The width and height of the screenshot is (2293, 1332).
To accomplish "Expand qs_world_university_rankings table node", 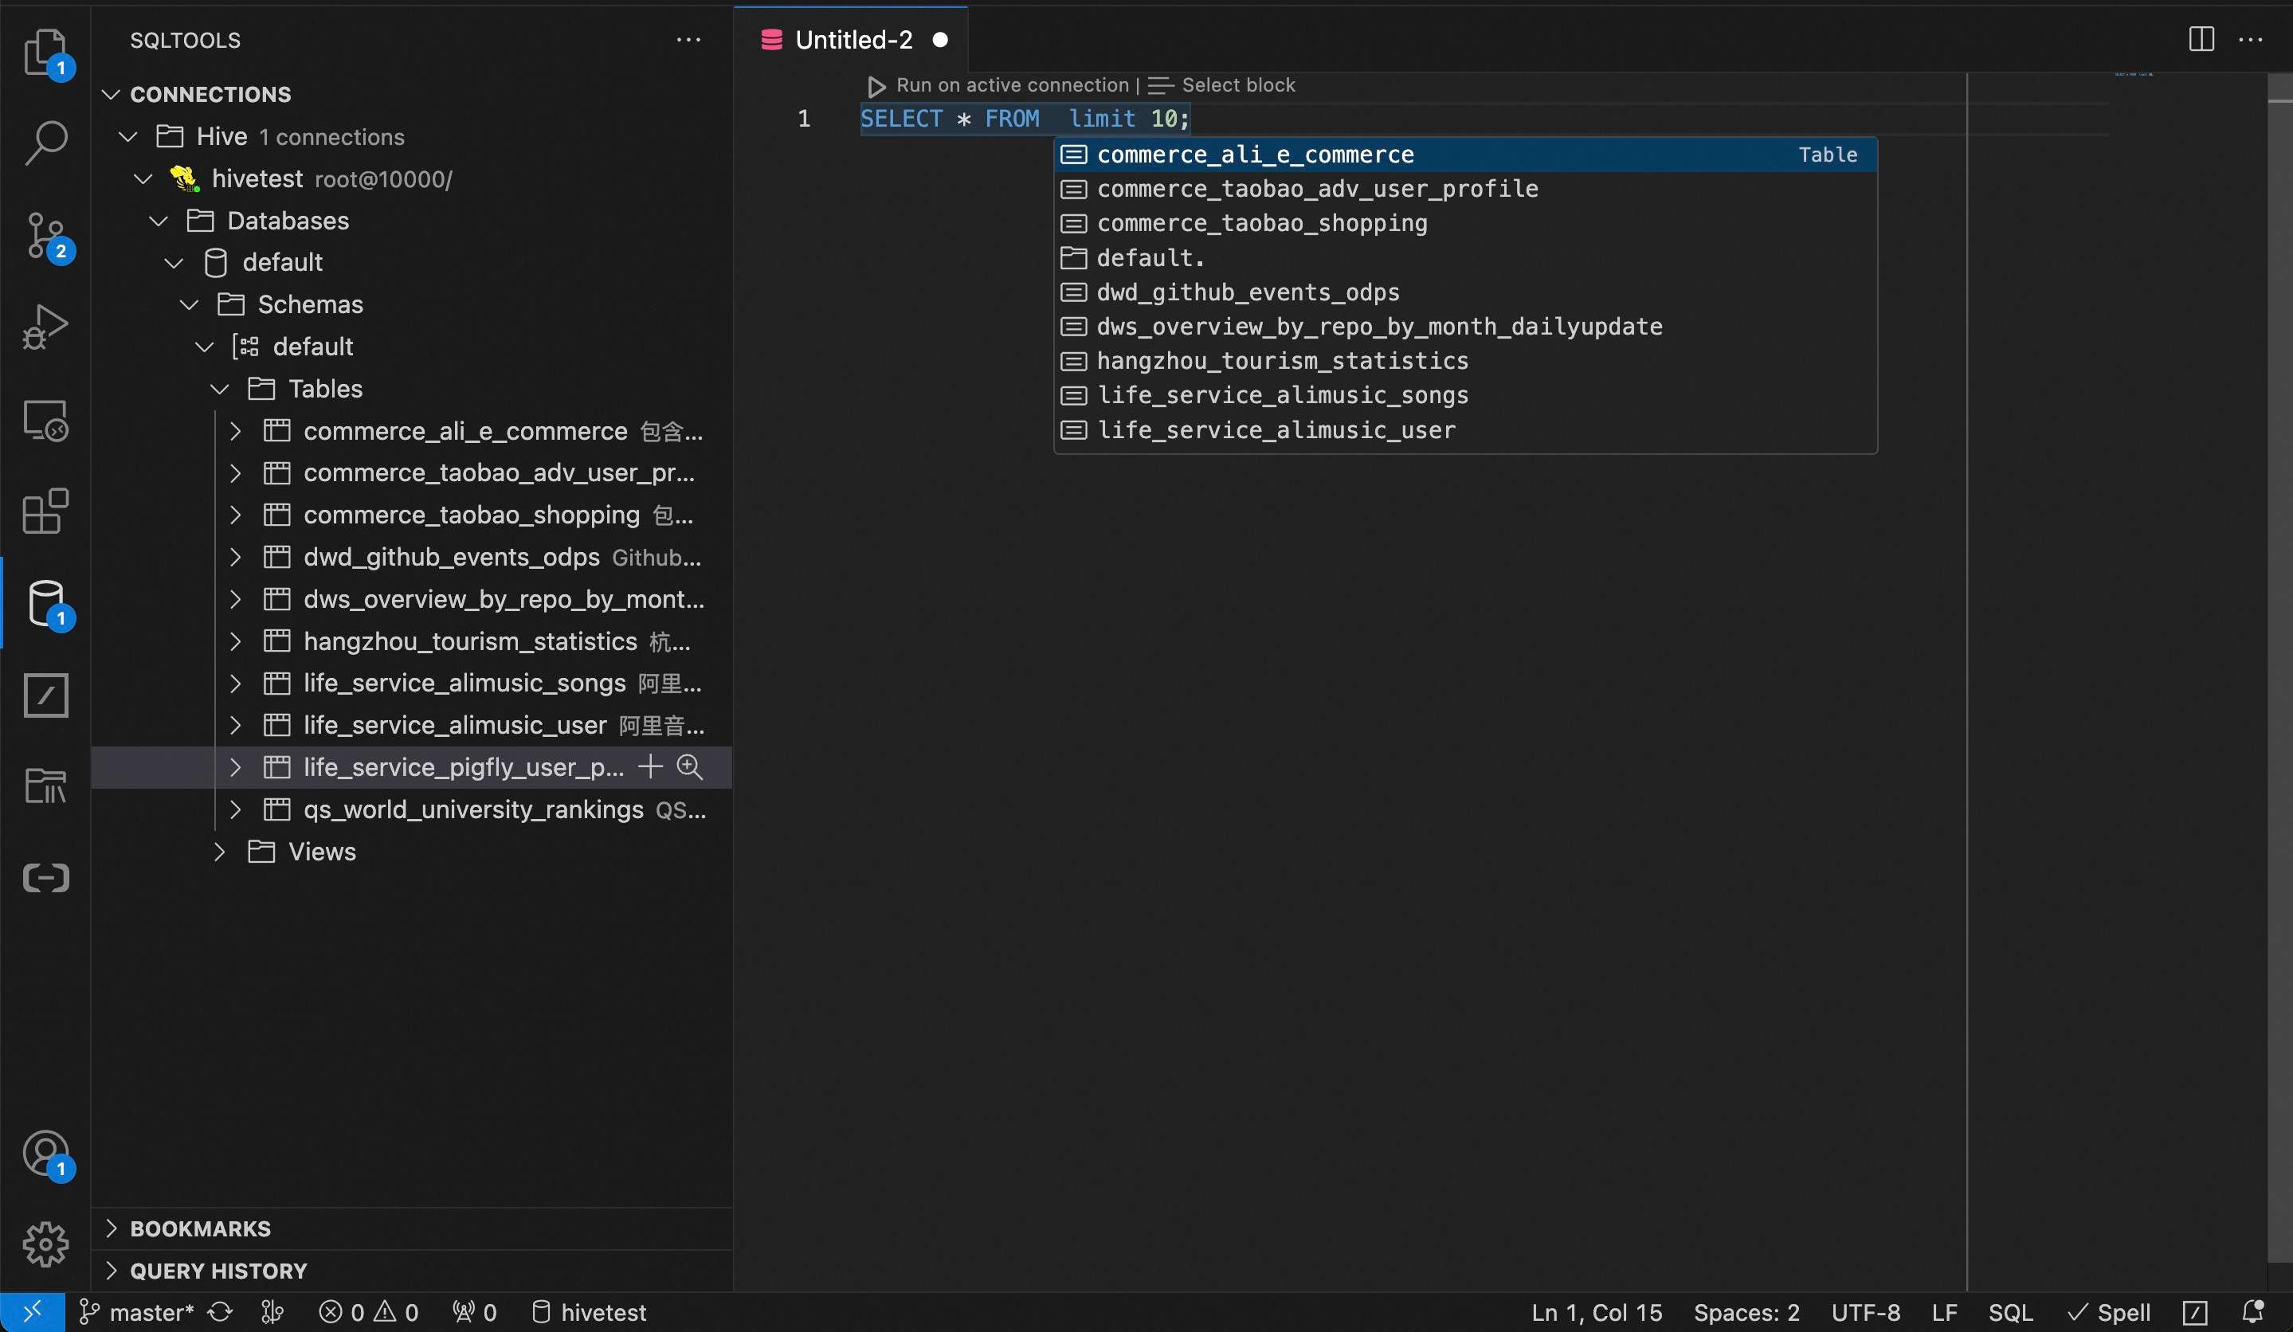I will pyautogui.click(x=235, y=809).
